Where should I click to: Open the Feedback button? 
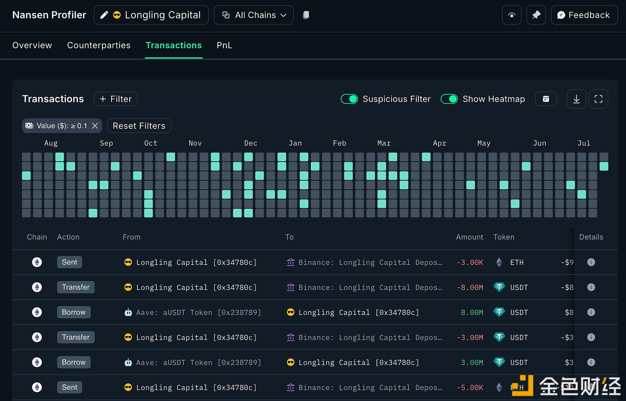point(584,15)
